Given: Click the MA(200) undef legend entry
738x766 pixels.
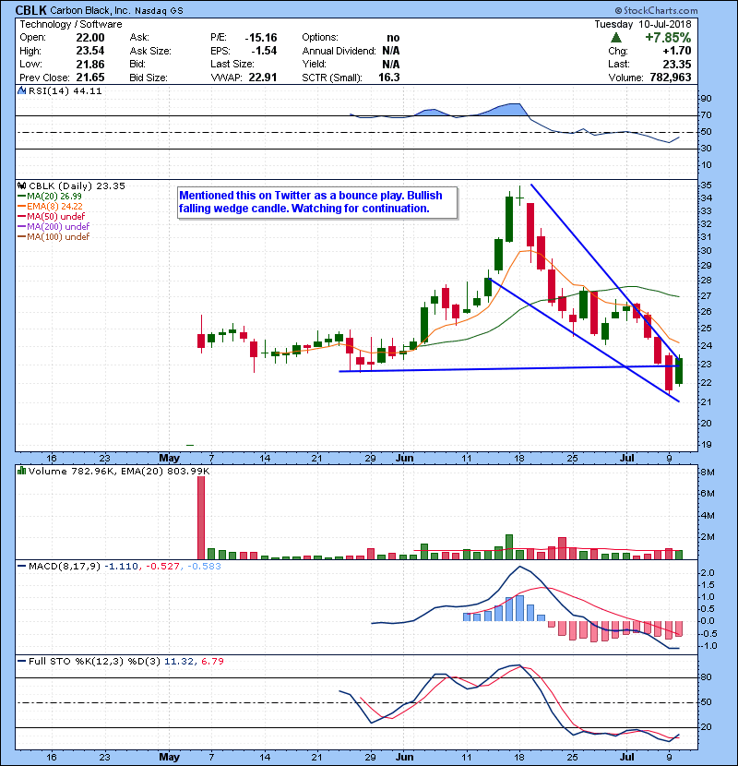Looking at the screenshot, I should click(58, 227).
